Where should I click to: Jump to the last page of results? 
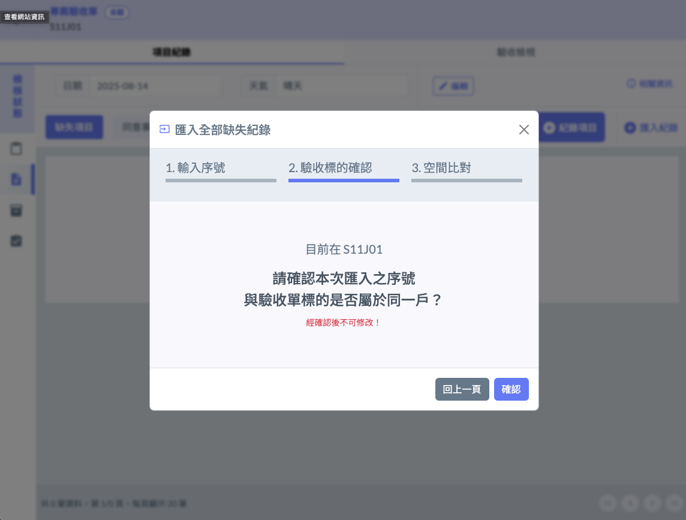tap(675, 503)
